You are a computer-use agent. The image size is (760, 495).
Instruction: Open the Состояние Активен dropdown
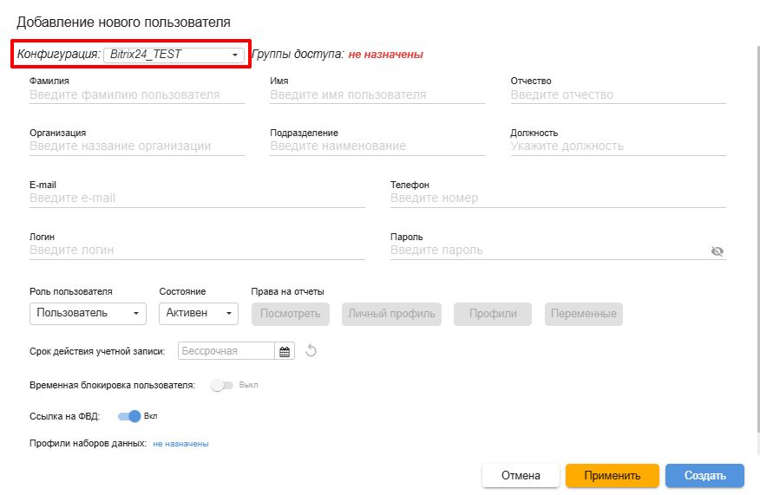(199, 313)
